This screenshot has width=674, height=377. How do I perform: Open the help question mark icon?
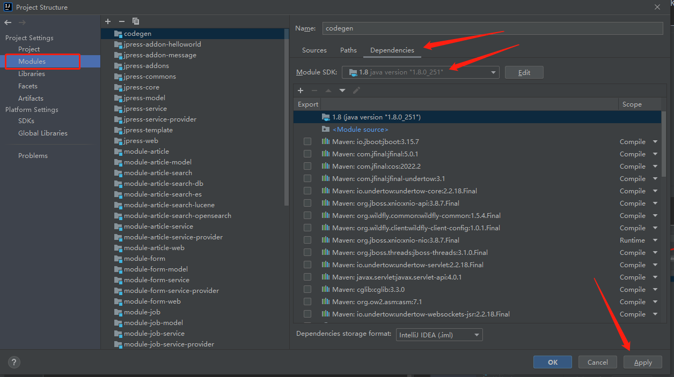coord(14,362)
